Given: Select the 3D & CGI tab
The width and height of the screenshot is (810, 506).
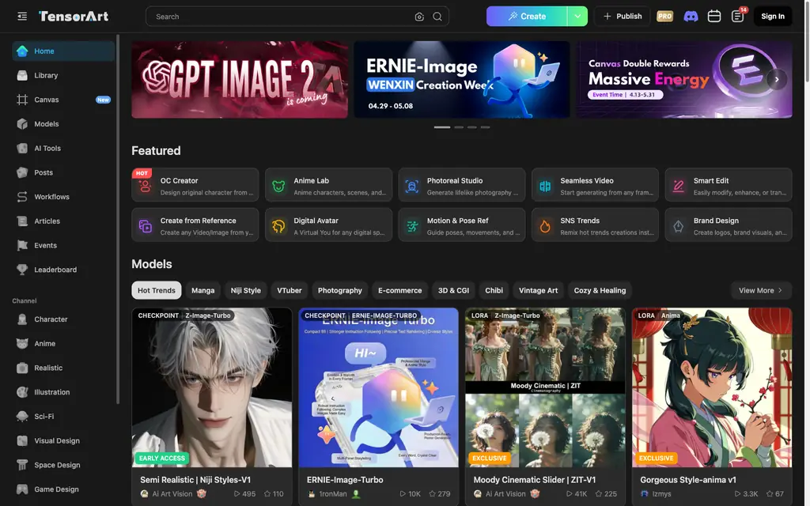Looking at the screenshot, I should [x=453, y=290].
